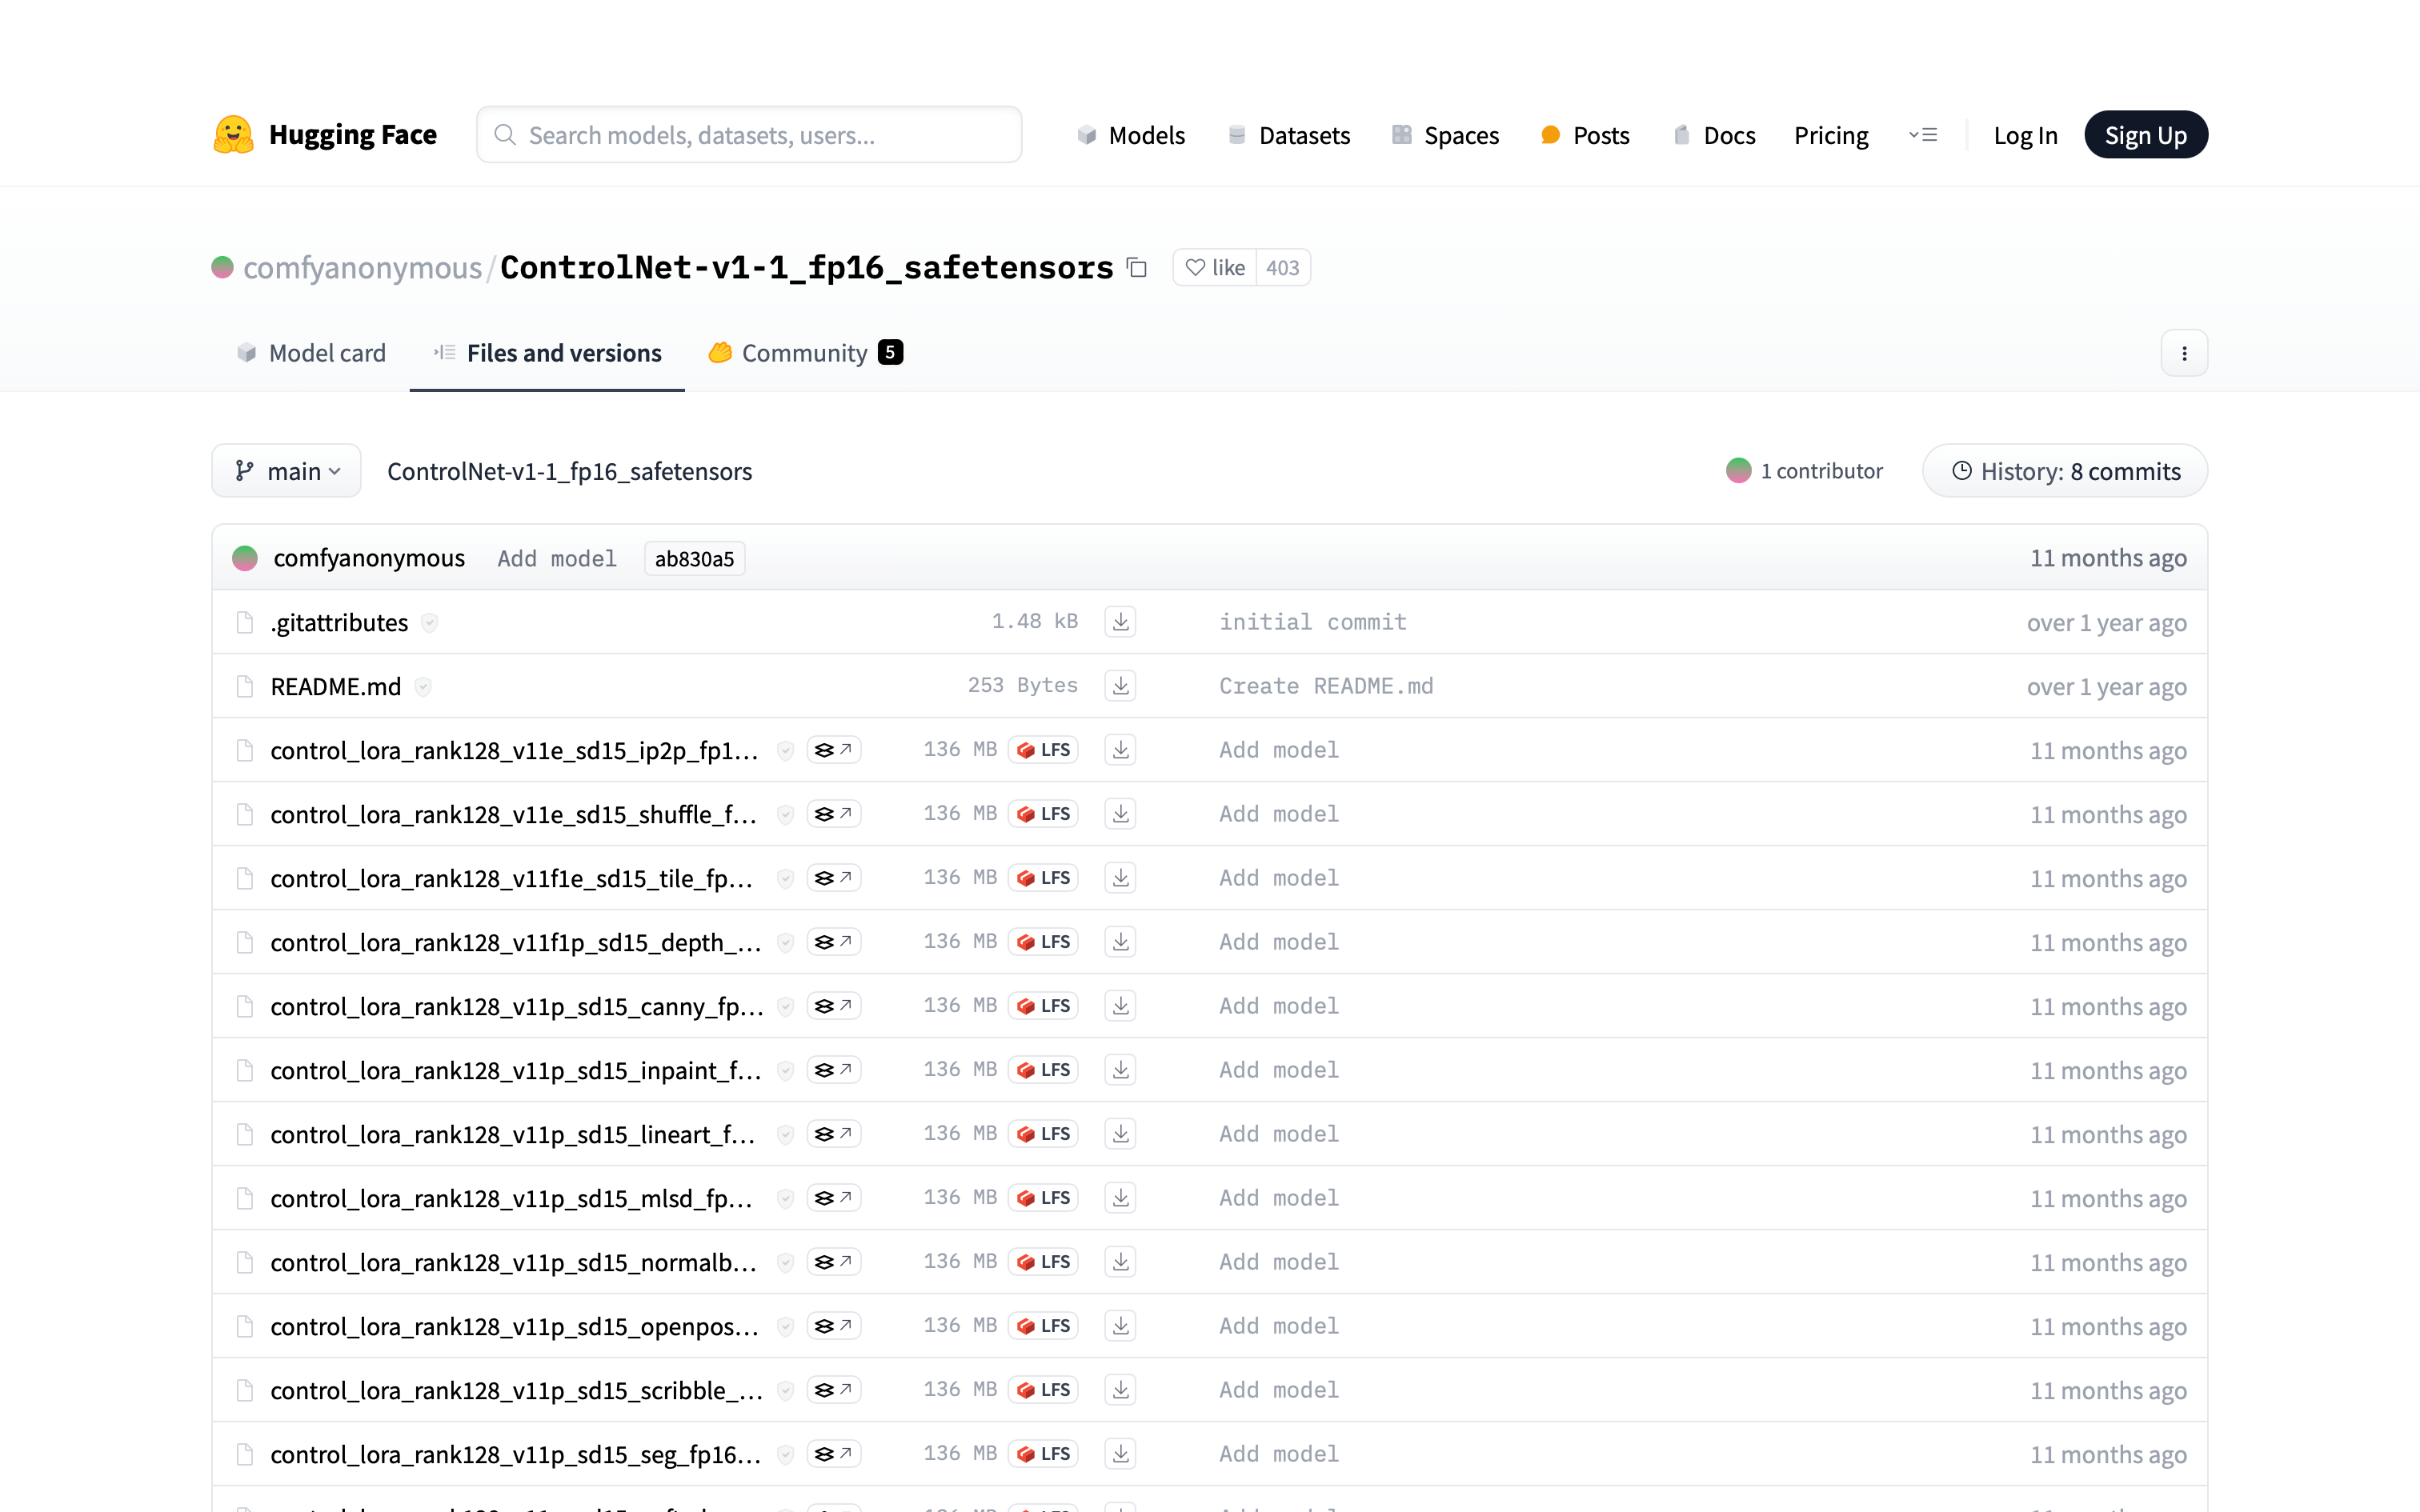Download the mlsd LoRA model file

point(1120,1198)
